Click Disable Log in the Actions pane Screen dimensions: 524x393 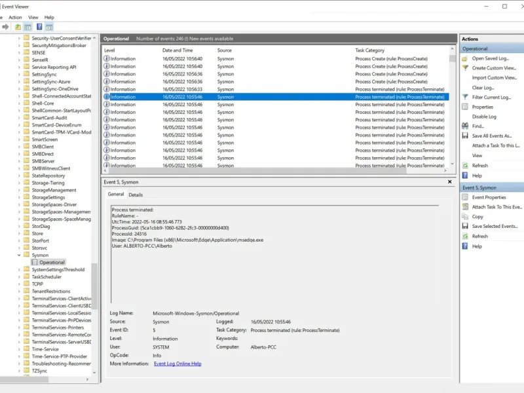pyautogui.click(x=484, y=117)
